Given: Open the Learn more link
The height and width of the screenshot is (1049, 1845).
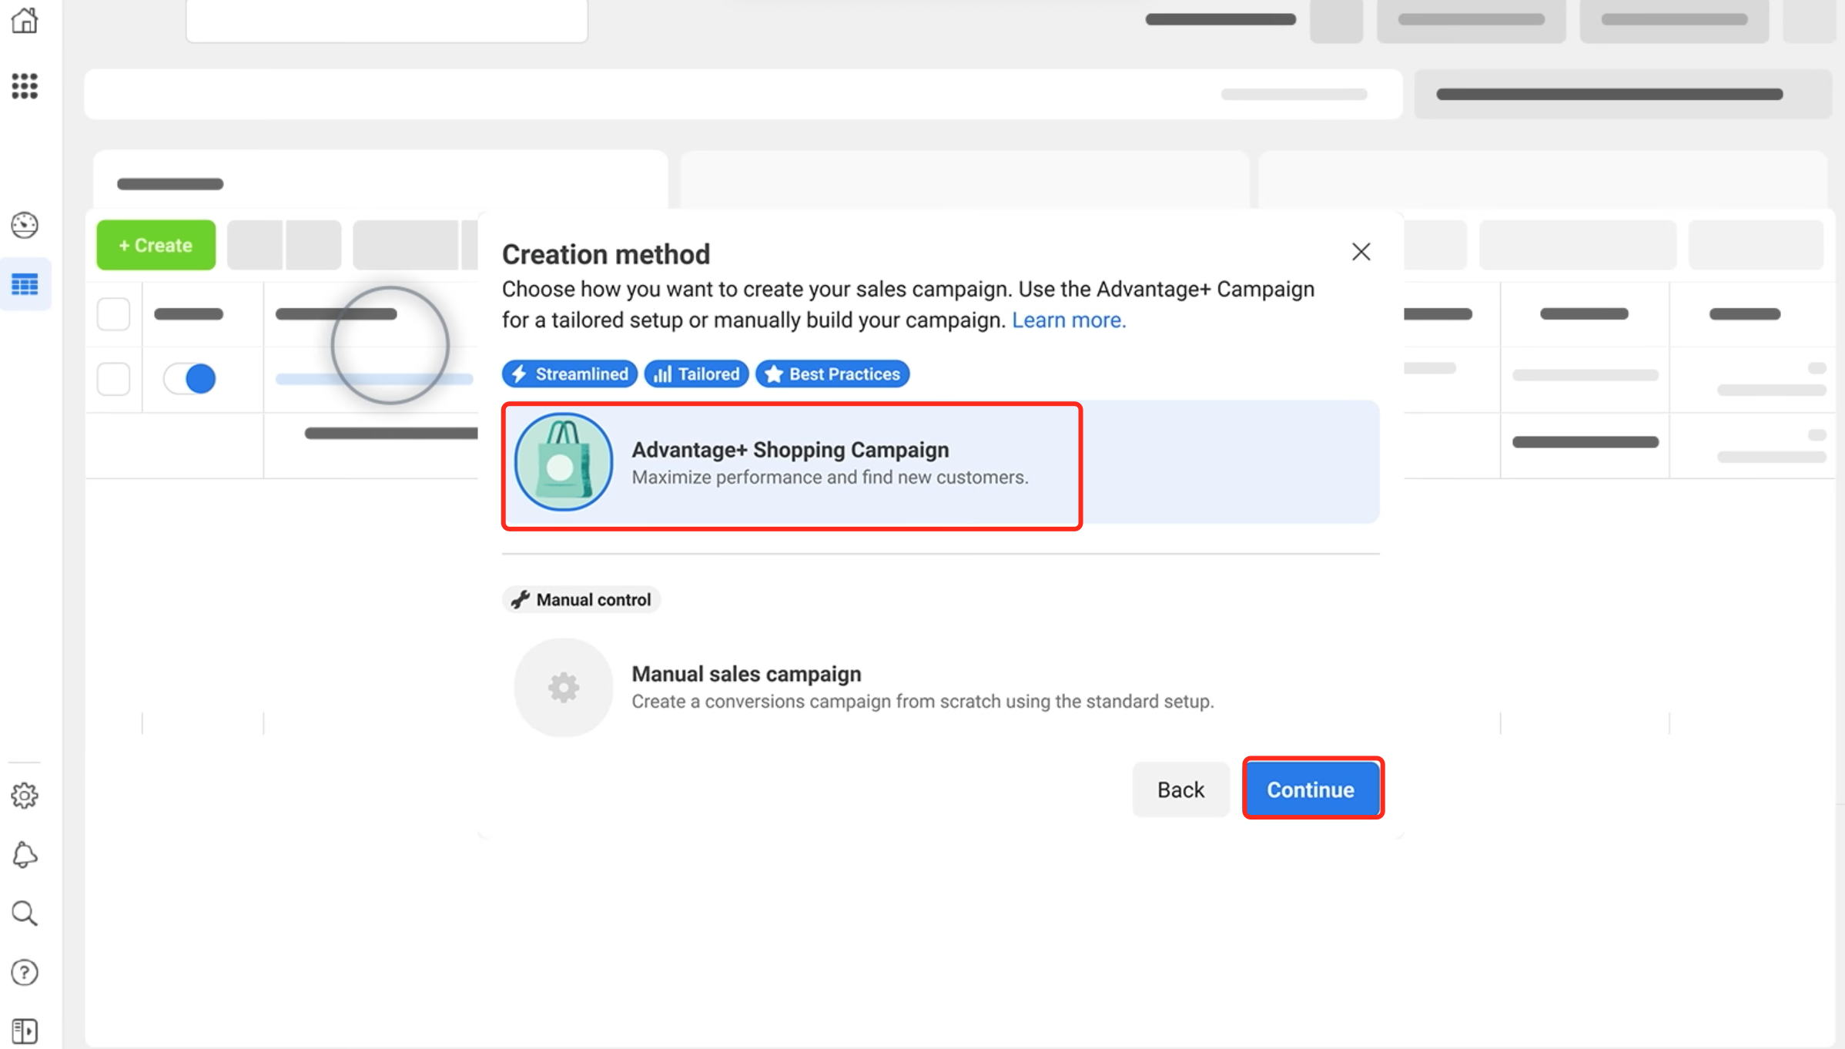Looking at the screenshot, I should tap(1068, 320).
